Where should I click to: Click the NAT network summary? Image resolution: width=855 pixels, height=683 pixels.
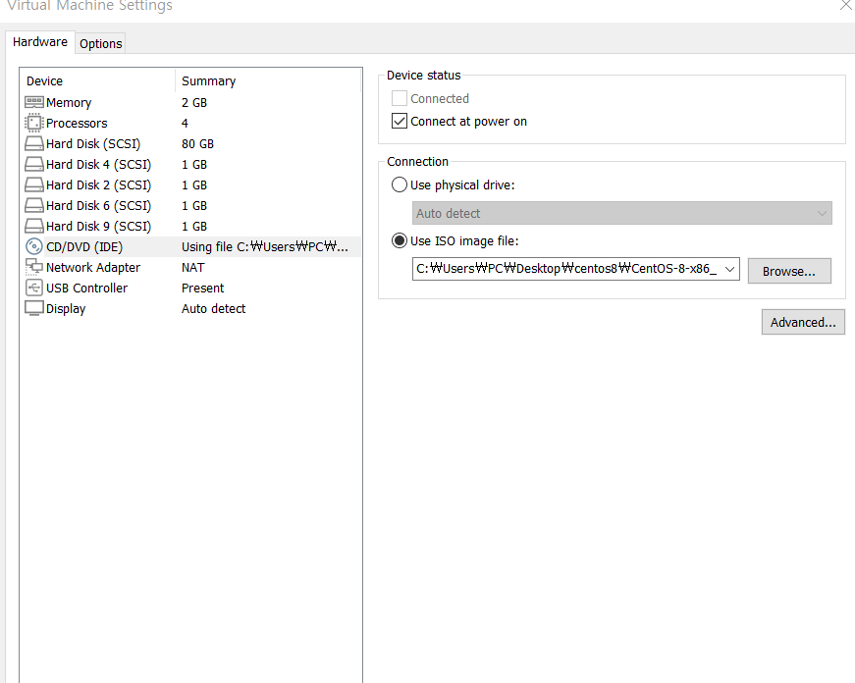tap(193, 268)
